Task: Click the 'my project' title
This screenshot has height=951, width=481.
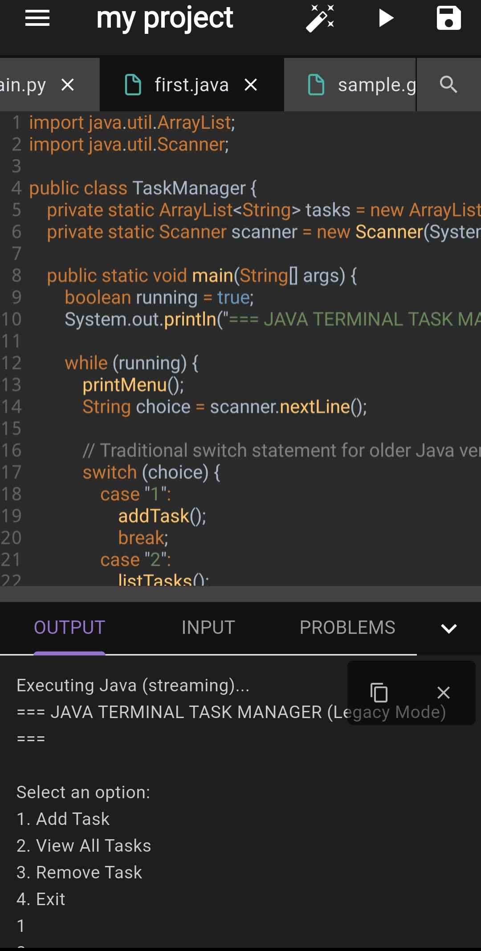Action: tap(165, 19)
